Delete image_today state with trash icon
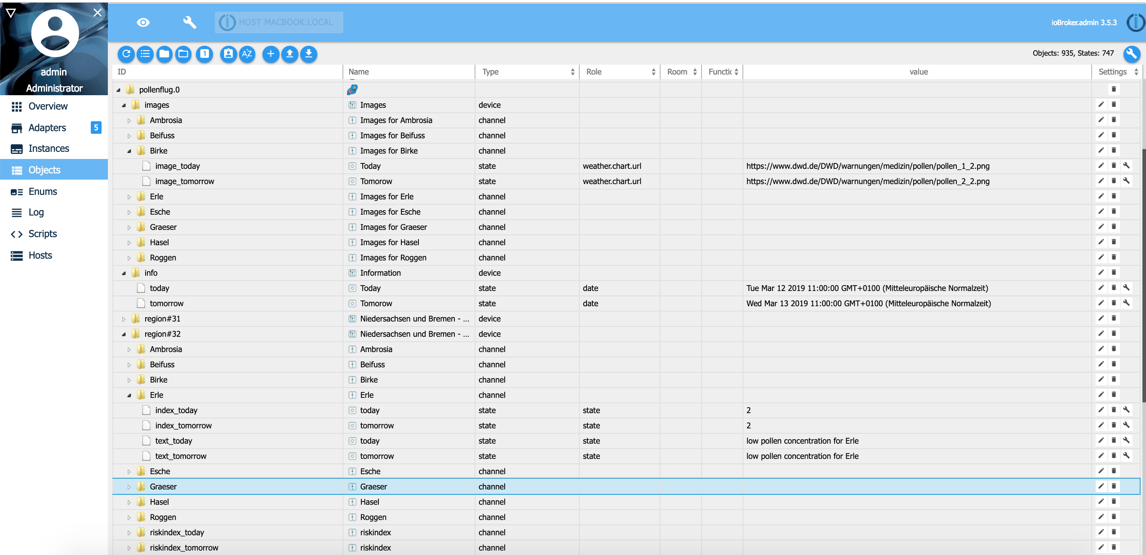1146x555 pixels. tap(1114, 166)
